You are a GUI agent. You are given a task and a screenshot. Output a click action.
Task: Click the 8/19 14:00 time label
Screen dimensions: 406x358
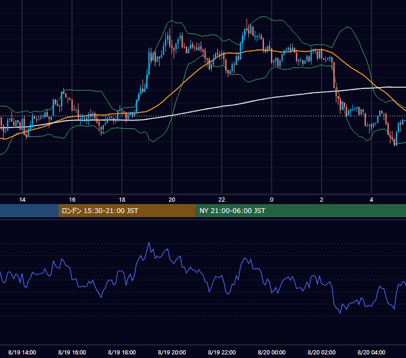click(x=22, y=352)
